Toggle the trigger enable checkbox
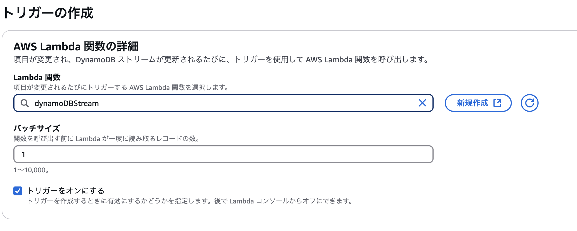This screenshot has height=231, width=577. (x=17, y=191)
